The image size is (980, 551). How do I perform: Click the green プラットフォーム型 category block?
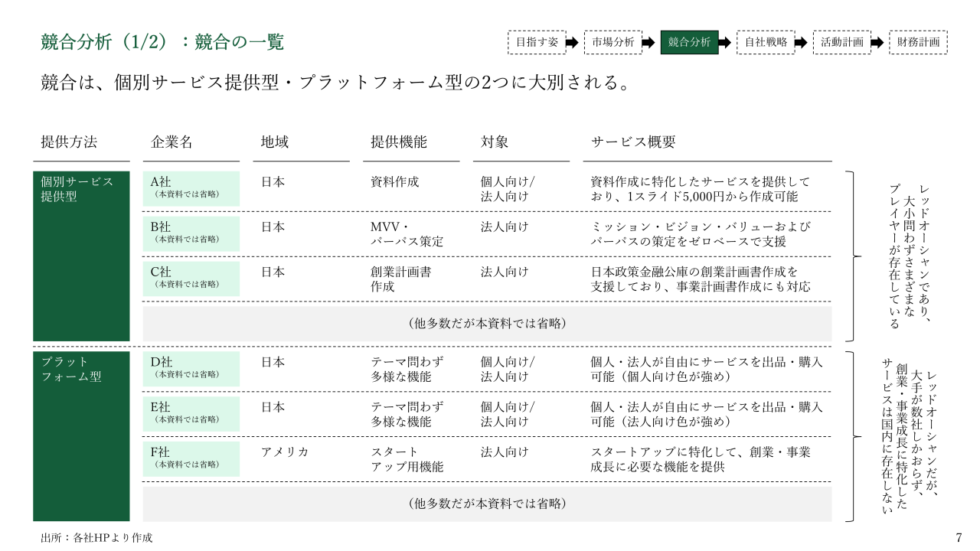[81, 435]
